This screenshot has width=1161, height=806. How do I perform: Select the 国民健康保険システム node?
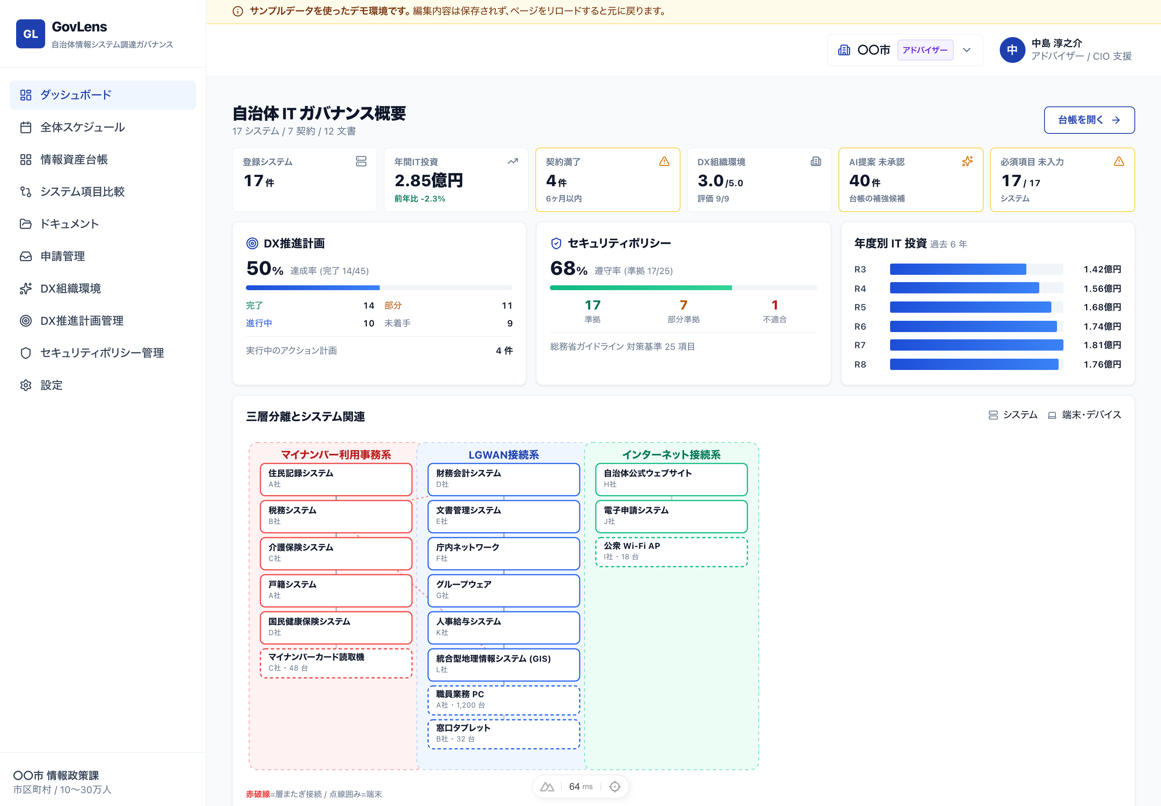click(x=336, y=628)
